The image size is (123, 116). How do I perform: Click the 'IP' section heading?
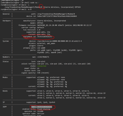pyautogui.click(x=3, y=102)
